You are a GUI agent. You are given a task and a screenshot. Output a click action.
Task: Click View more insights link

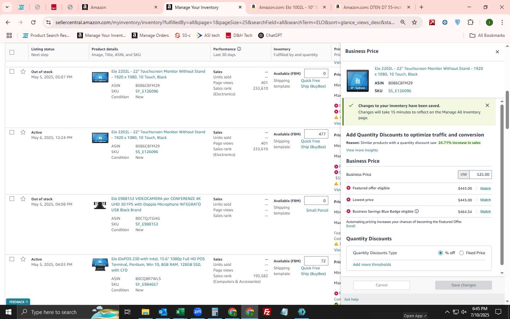362,150
